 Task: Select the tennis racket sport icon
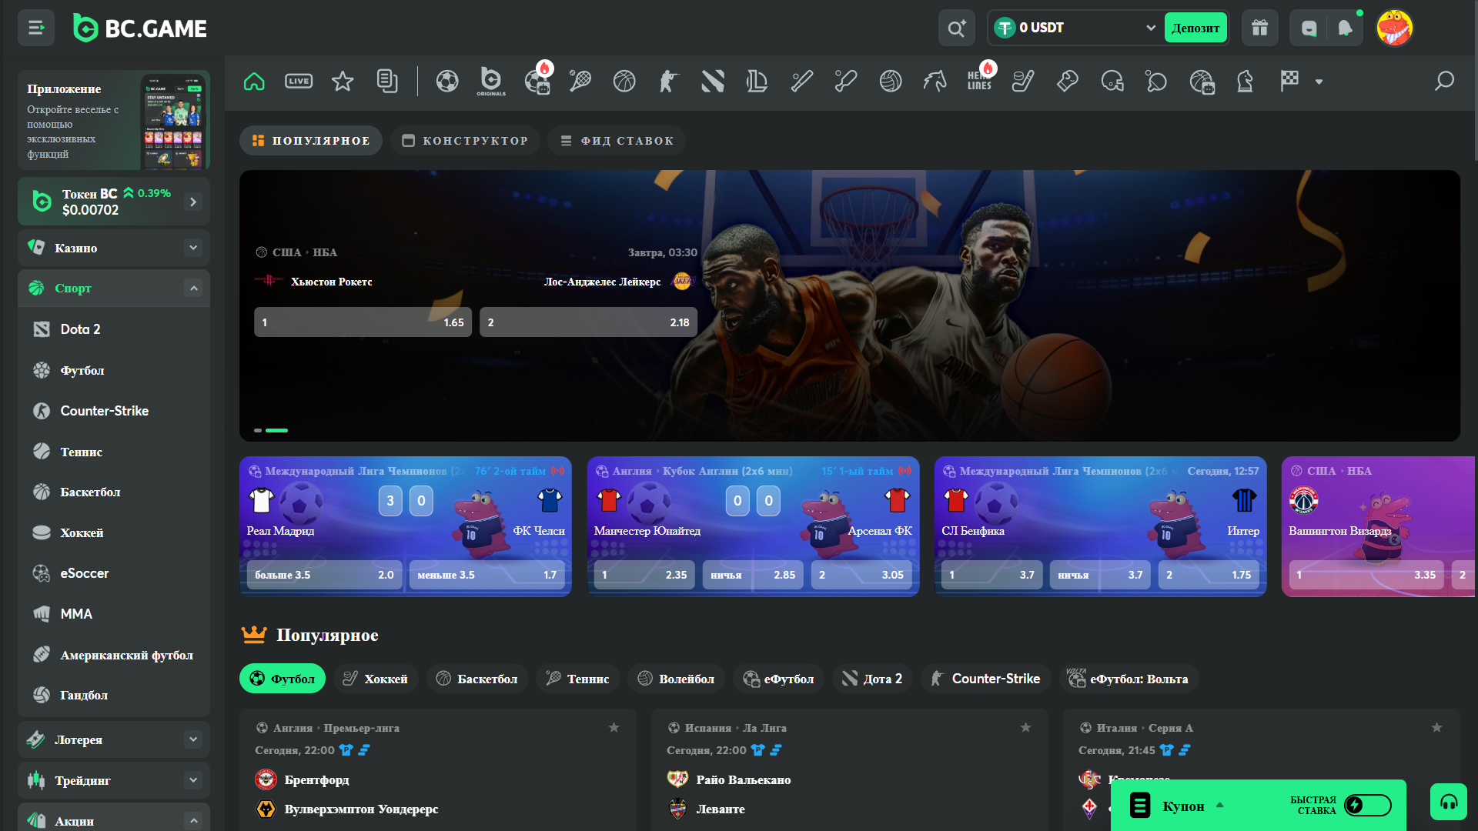(580, 81)
